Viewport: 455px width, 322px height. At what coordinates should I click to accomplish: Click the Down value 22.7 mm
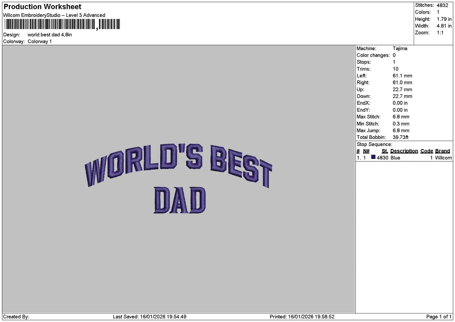pos(402,96)
